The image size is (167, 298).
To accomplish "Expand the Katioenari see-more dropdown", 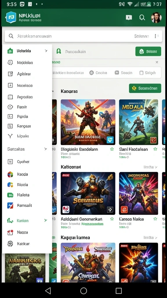I will [150, 167].
